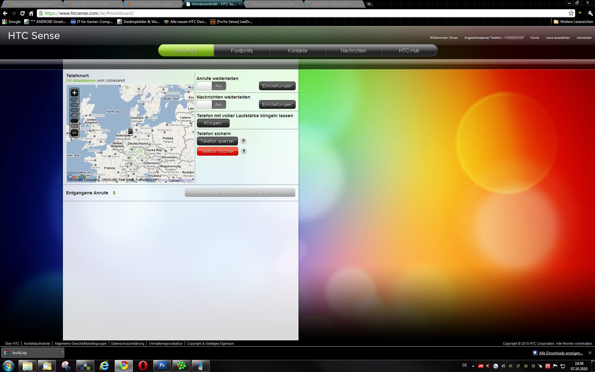Zoom out on the phone location map
This screenshot has height=372, width=595.
(74, 133)
